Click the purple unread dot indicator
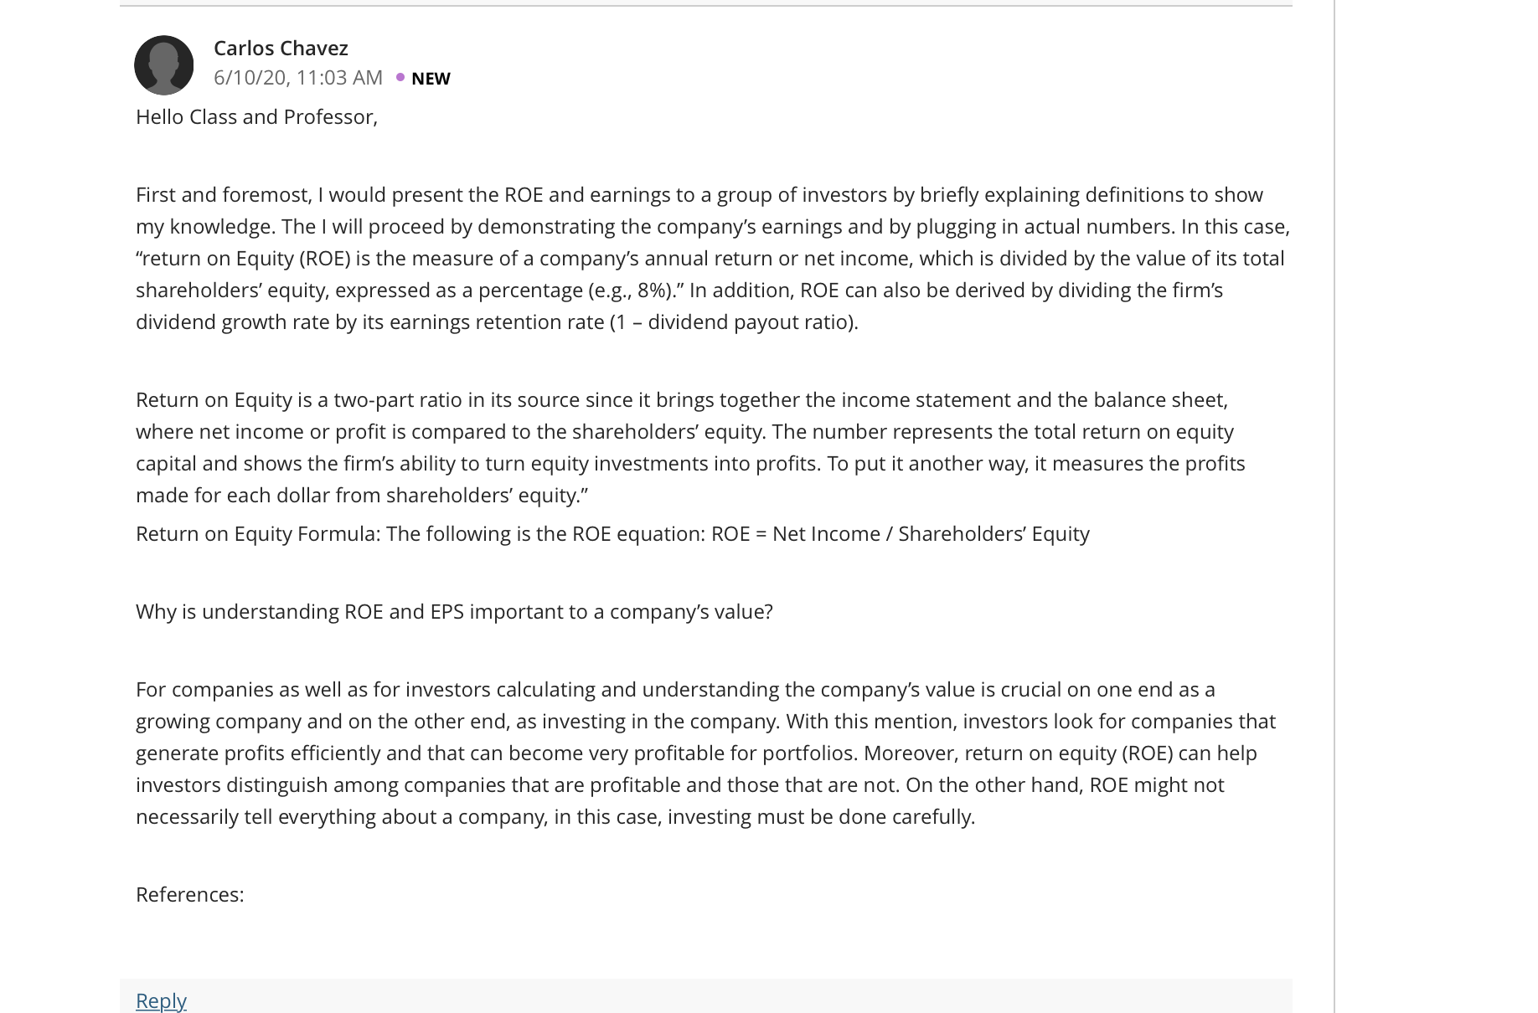Image resolution: width=1538 pixels, height=1013 pixels. click(x=400, y=77)
